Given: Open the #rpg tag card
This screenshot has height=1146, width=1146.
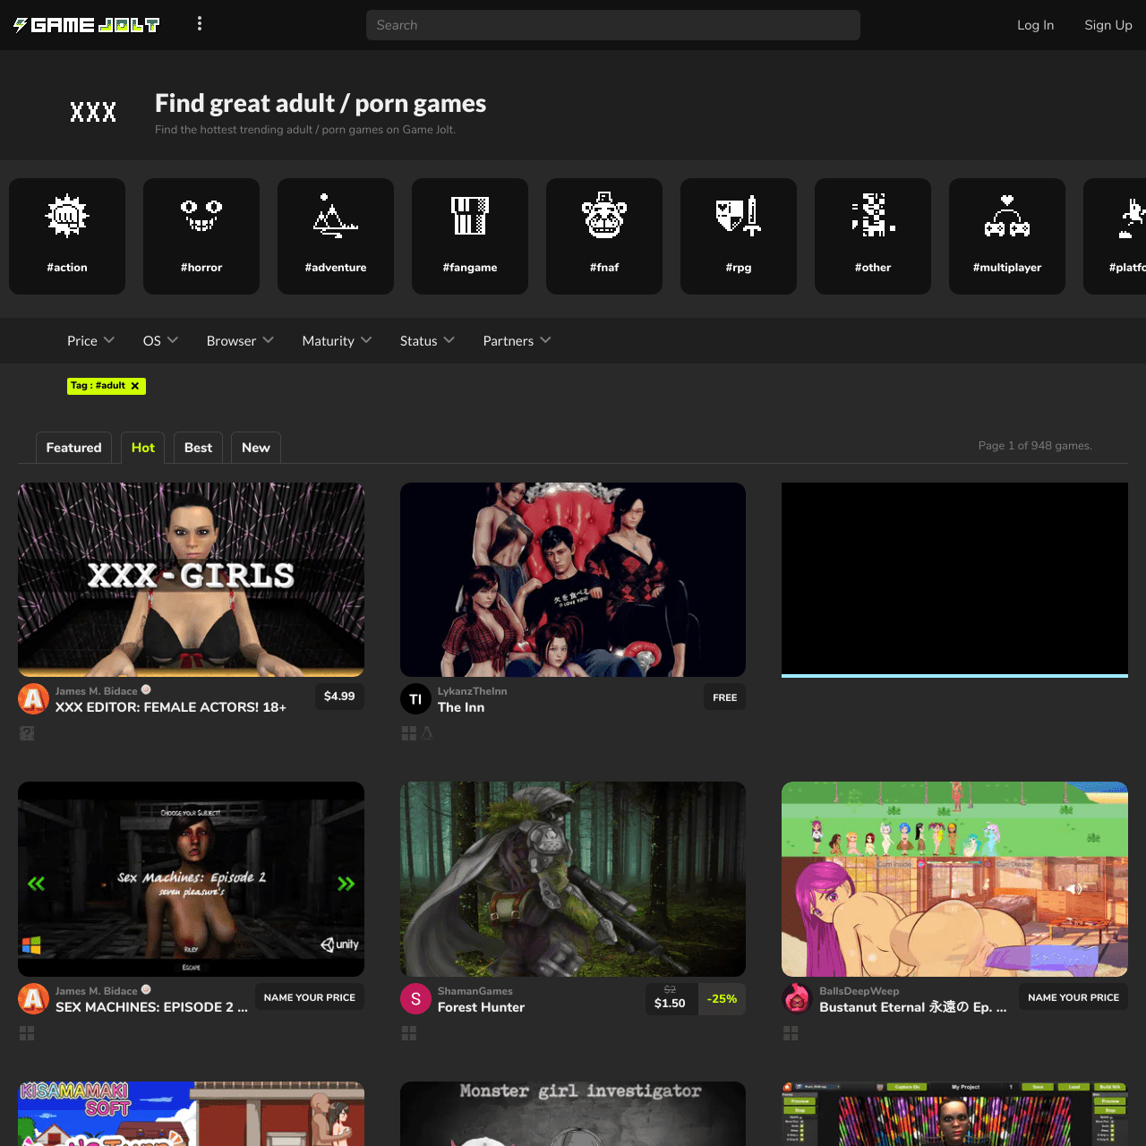Looking at the screenshot, I should click(x=739, y=236).
